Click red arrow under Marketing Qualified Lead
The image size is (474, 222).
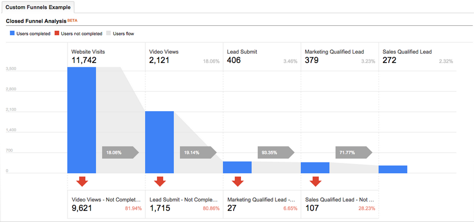pyautogui.click(x=315, y=181)
